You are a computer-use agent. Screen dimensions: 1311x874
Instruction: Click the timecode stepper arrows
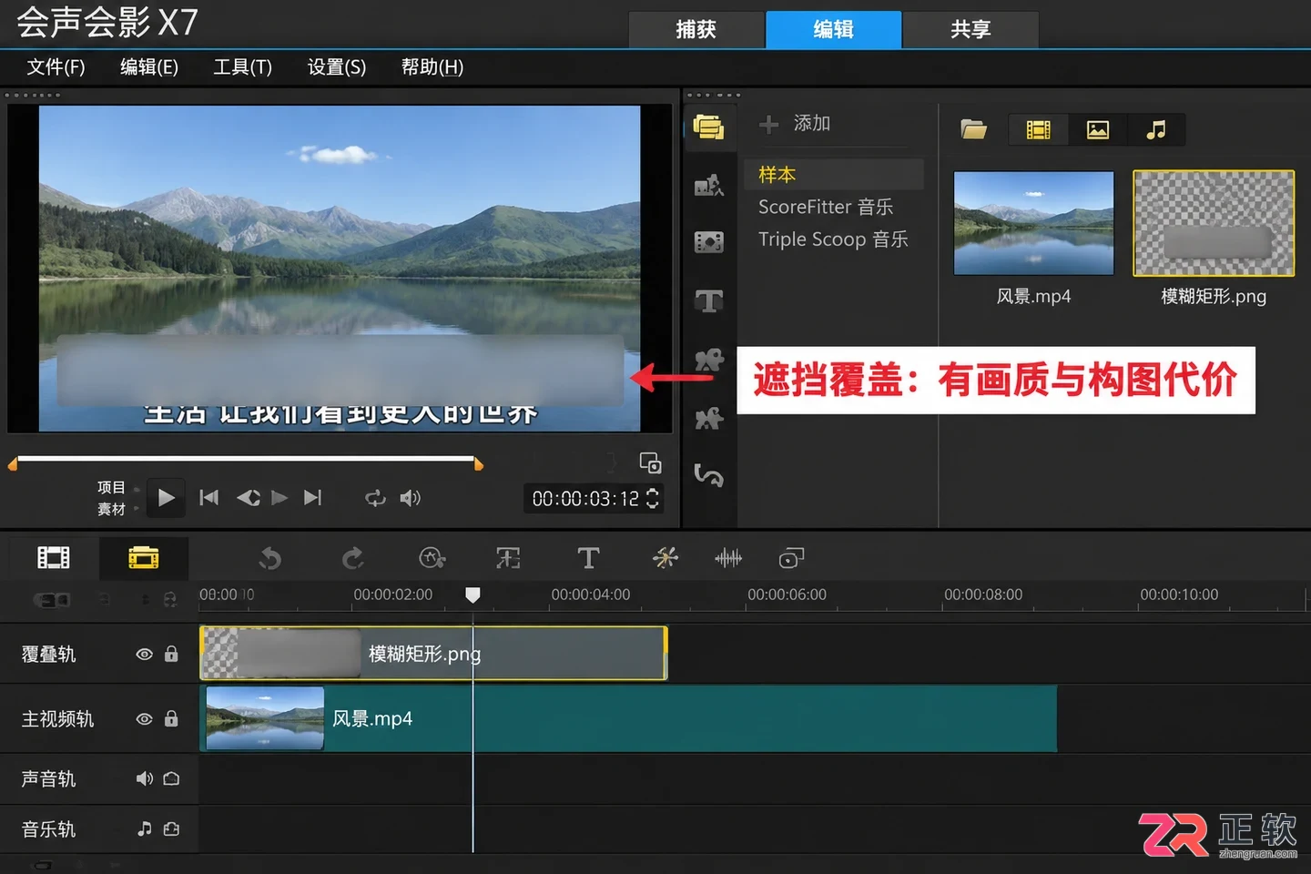(x=652, y=498)
